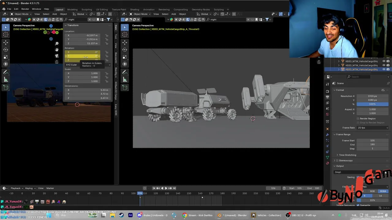This screenshot has height=220, width=392.
Task: Click the zoom magnifier viewport gizmo
Action: click(x=57, y=44)
